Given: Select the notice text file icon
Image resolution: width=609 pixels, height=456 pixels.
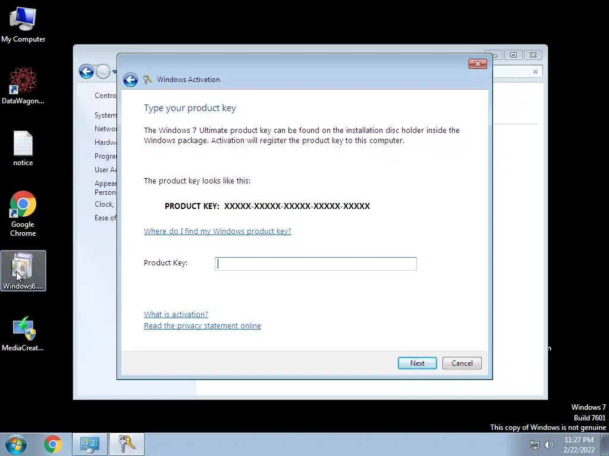Looking at the screenshot, I should [x=23, y=148].
